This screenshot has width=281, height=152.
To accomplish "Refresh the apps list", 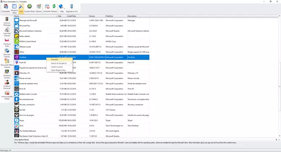I will click(54, 8).
